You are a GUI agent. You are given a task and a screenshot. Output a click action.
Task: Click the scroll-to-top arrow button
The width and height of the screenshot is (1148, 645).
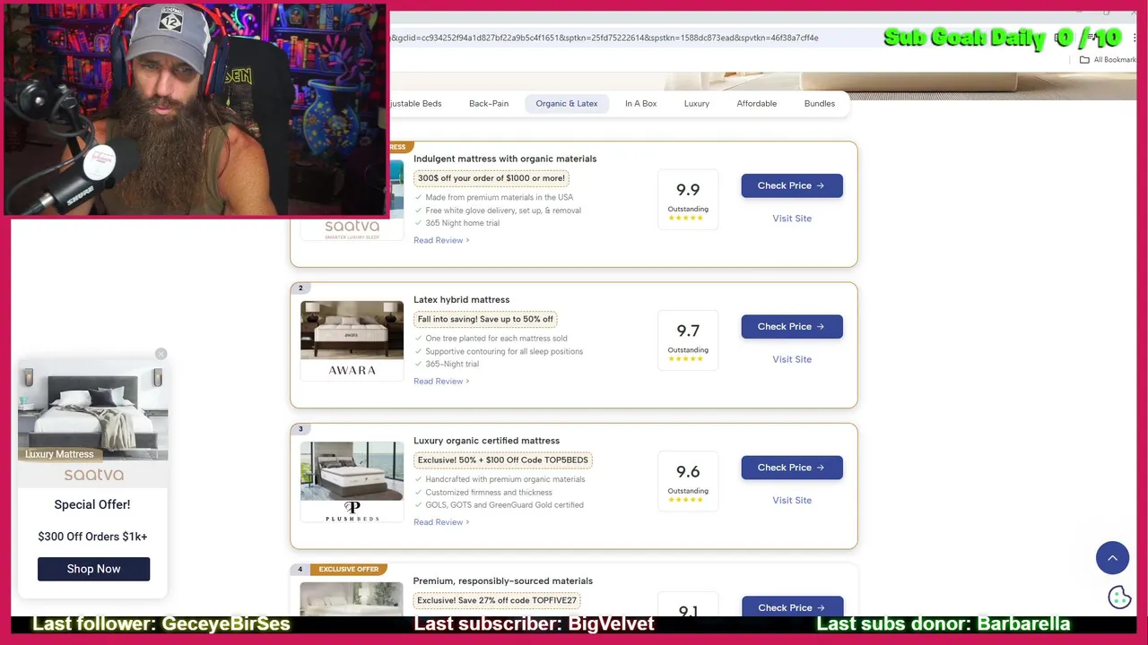[1112, 557]
